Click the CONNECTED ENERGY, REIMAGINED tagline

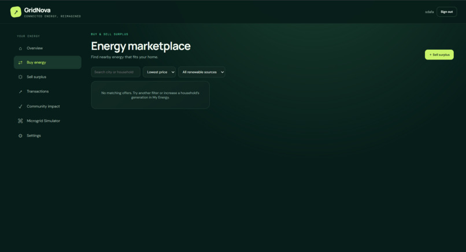(52, 16)
